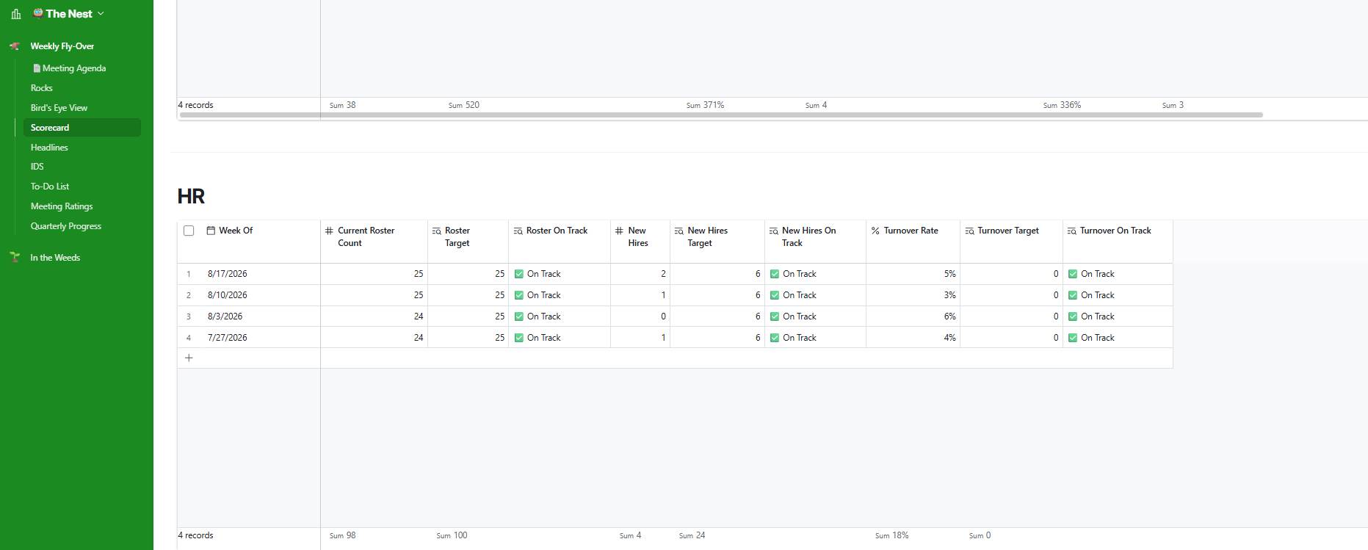Click the bird icon next to Weekly Fly-Over
The height and width of the screenshot is (550, 1368).
pos(15,46)
